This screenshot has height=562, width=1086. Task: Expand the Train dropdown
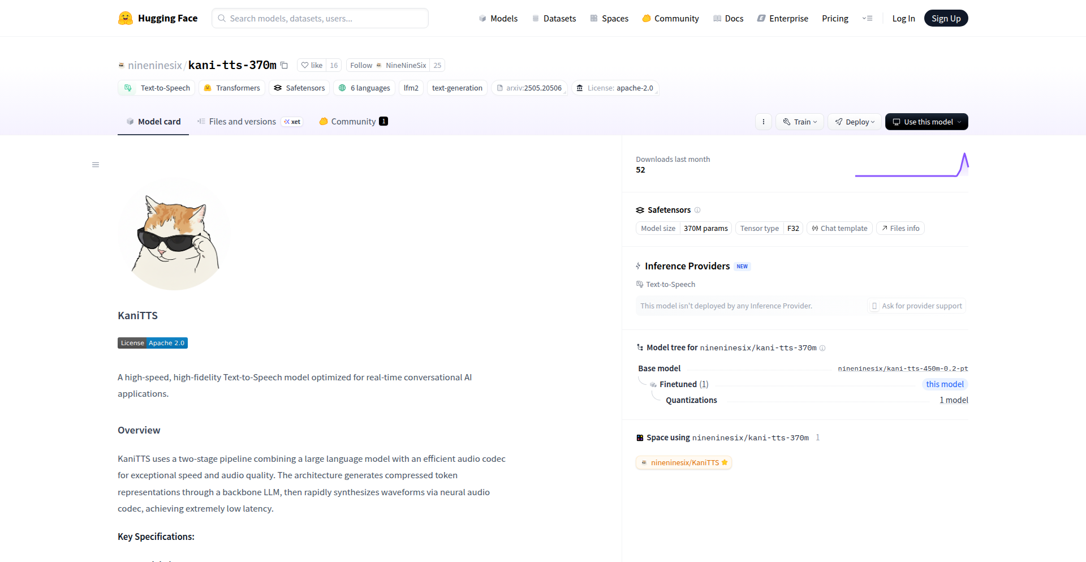(800, 122)
